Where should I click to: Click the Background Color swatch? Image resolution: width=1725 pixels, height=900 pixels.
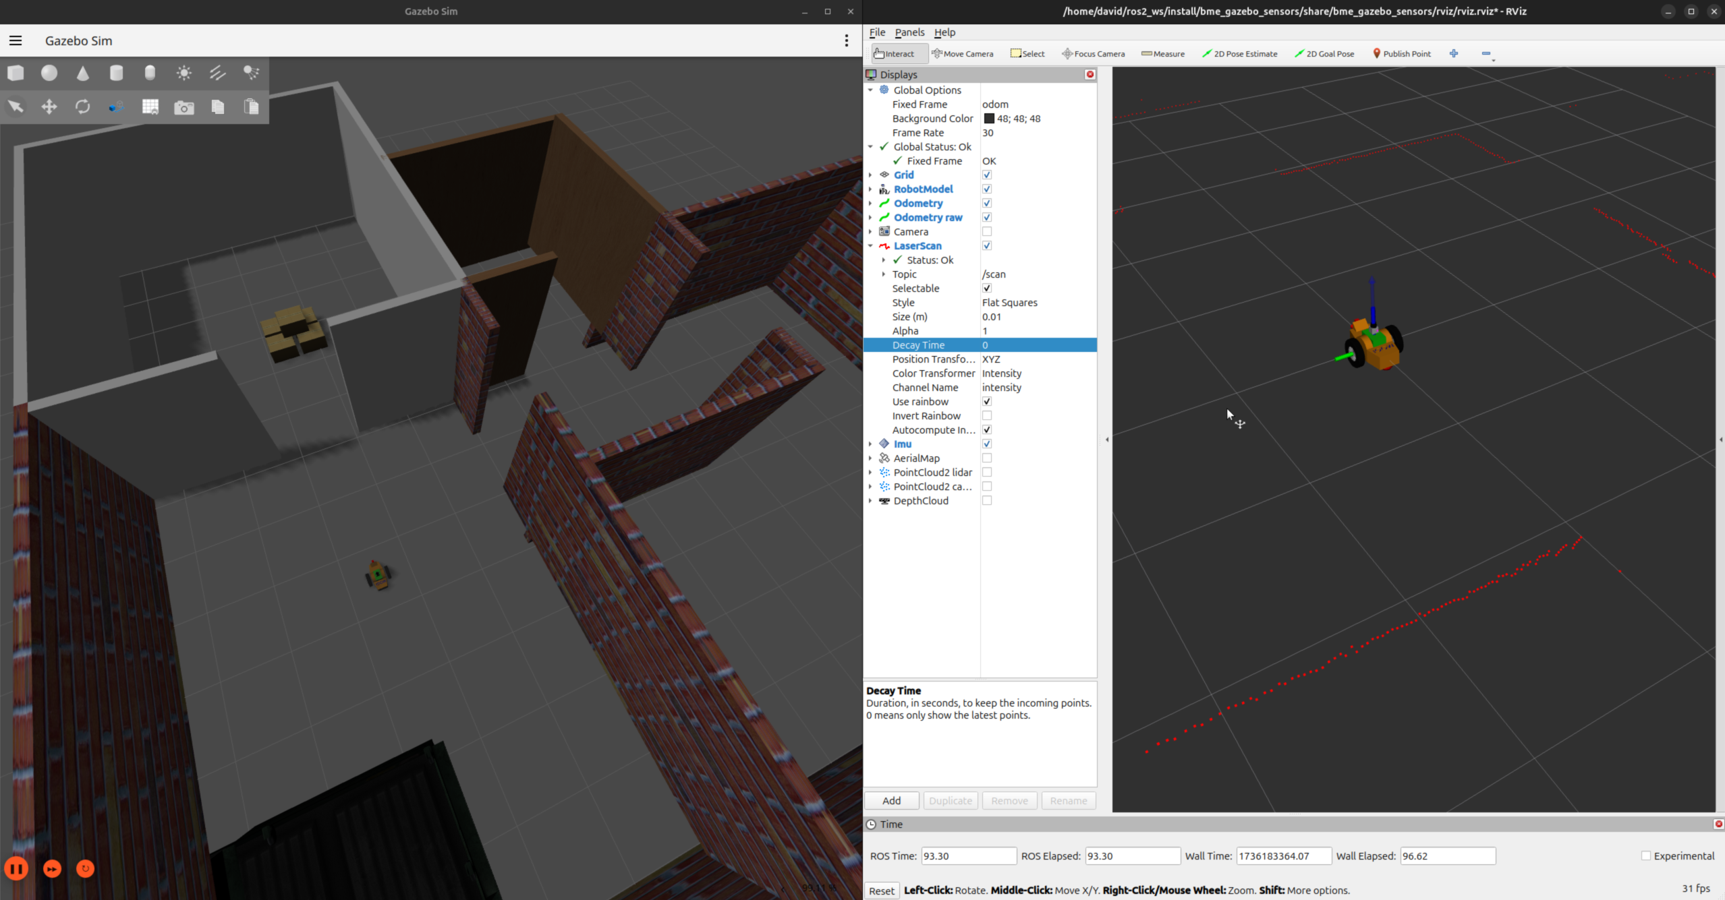click(989, 119)
